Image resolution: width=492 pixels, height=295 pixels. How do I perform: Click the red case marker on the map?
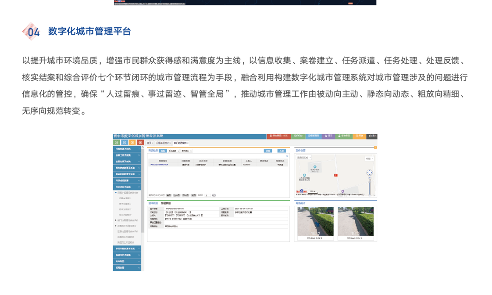336,175
